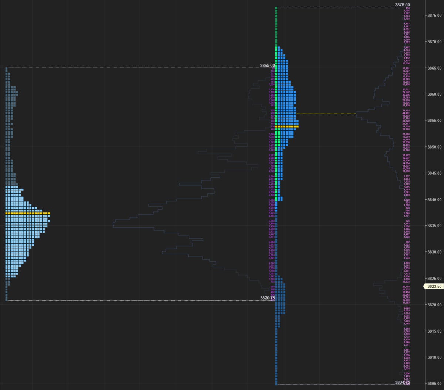Select the 3804.75 session low label
Screen dimensions: 444x390
(x=402, y=383)
